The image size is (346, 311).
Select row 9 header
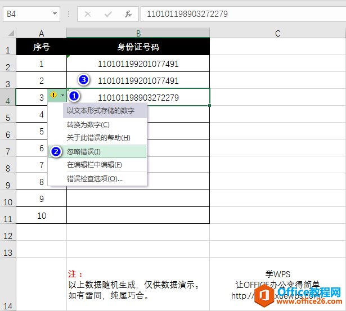pos(8,182)
